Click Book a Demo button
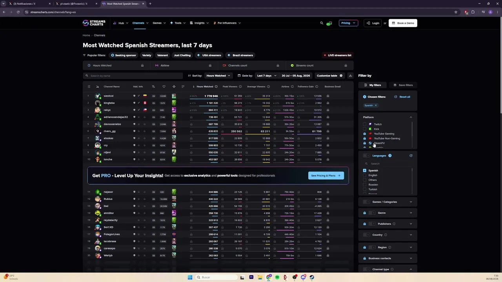Viewport: 502px width, 282px height. click(403, 23)
